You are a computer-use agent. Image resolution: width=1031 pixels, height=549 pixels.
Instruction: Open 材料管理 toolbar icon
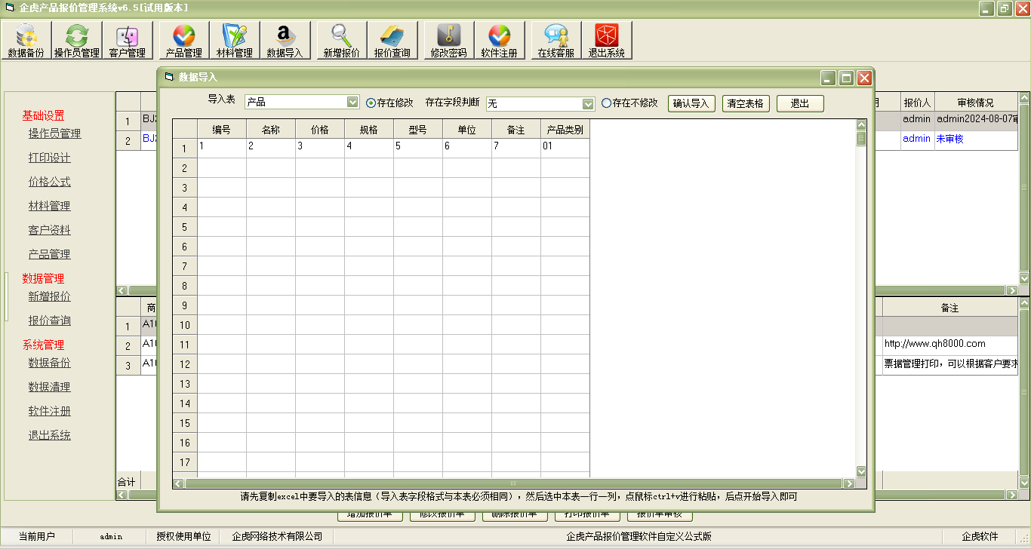234,40
